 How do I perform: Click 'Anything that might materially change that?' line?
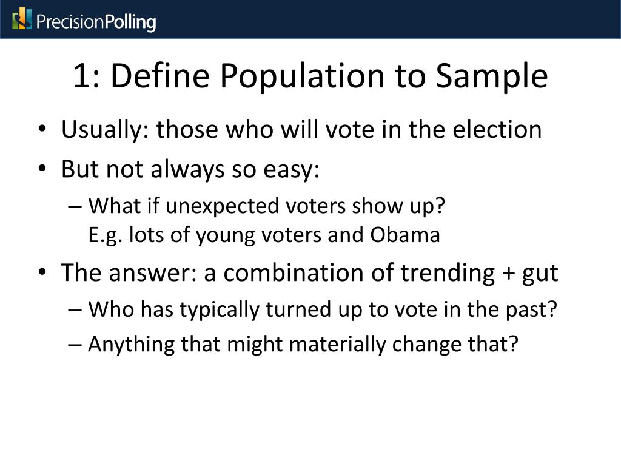pos(303,344)
